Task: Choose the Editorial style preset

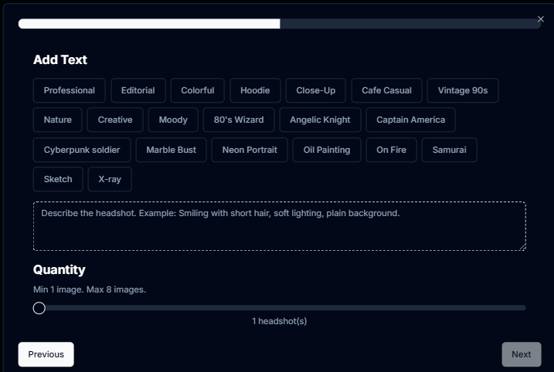Action: coord(138,90)
